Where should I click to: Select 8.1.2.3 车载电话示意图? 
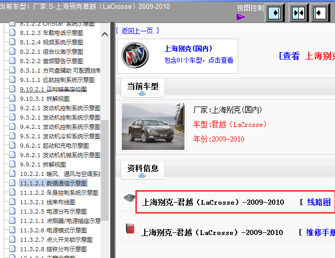pyautogui.click(x=51, y=33)
